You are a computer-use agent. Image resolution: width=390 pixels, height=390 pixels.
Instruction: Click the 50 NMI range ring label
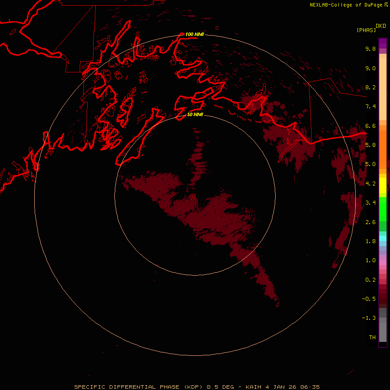click(195, 114)
